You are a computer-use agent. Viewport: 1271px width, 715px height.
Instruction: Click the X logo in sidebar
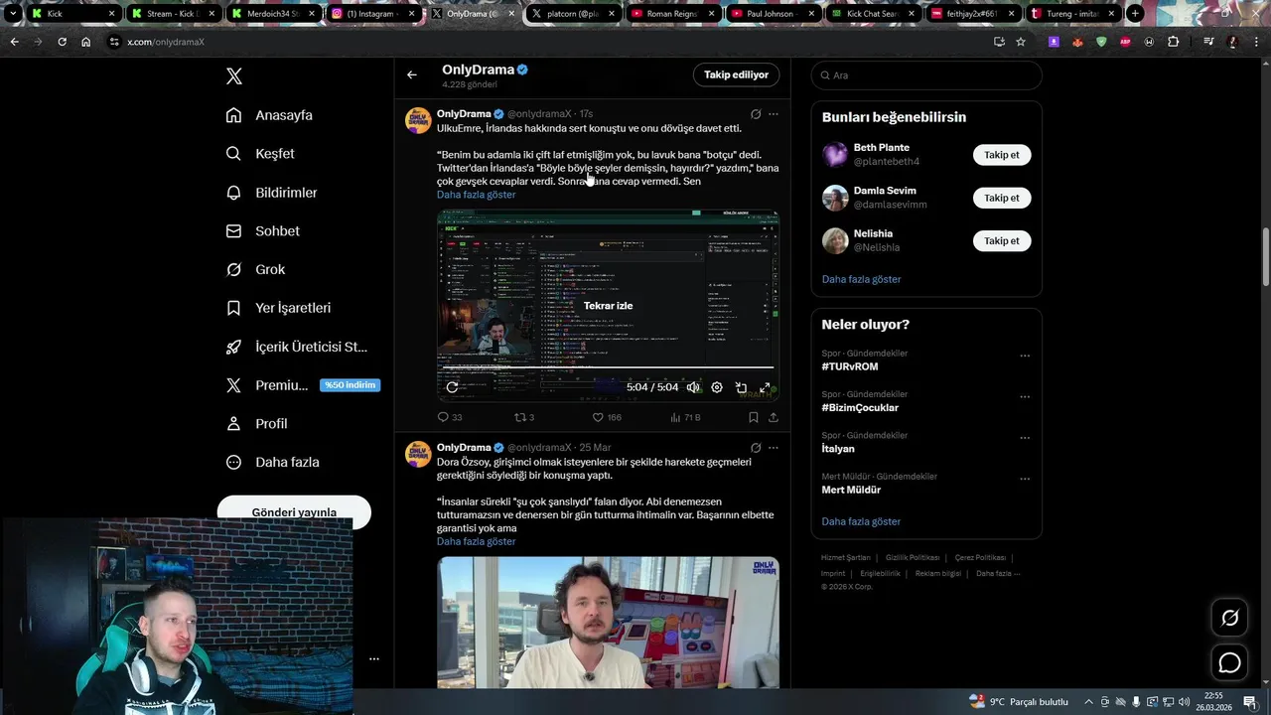pos(234,76)
